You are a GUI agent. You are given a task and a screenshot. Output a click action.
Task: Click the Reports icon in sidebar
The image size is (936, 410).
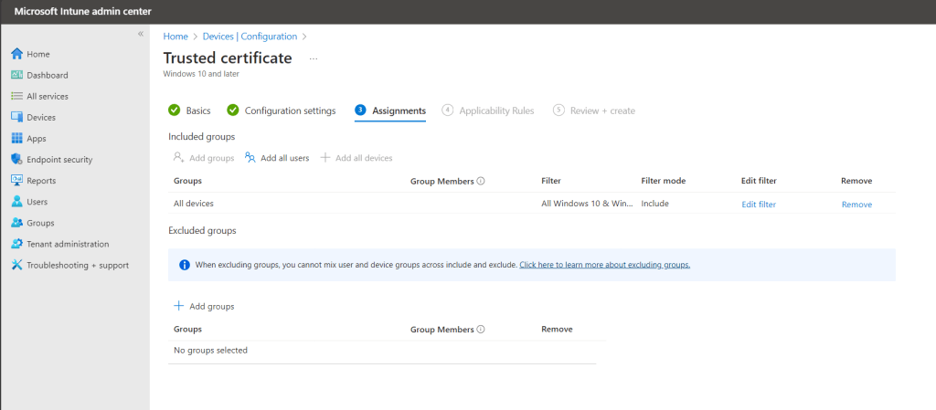pyautogui.click(x=16, y=181)
